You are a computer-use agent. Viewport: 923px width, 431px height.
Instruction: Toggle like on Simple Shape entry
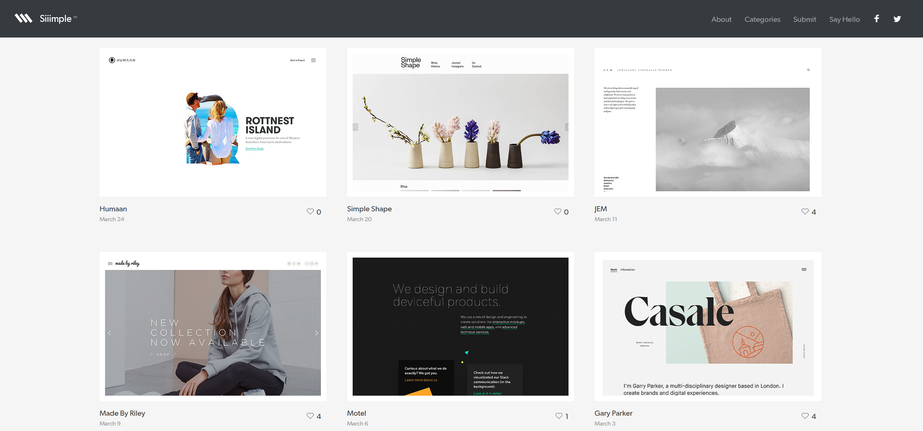pos(558,211)
